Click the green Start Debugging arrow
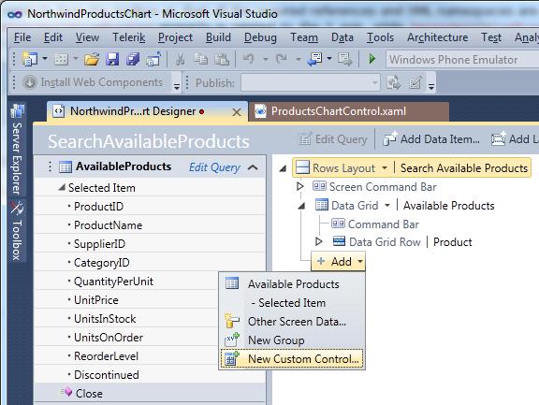Screen dimensions: 539x405 click(x=371, y=60)
